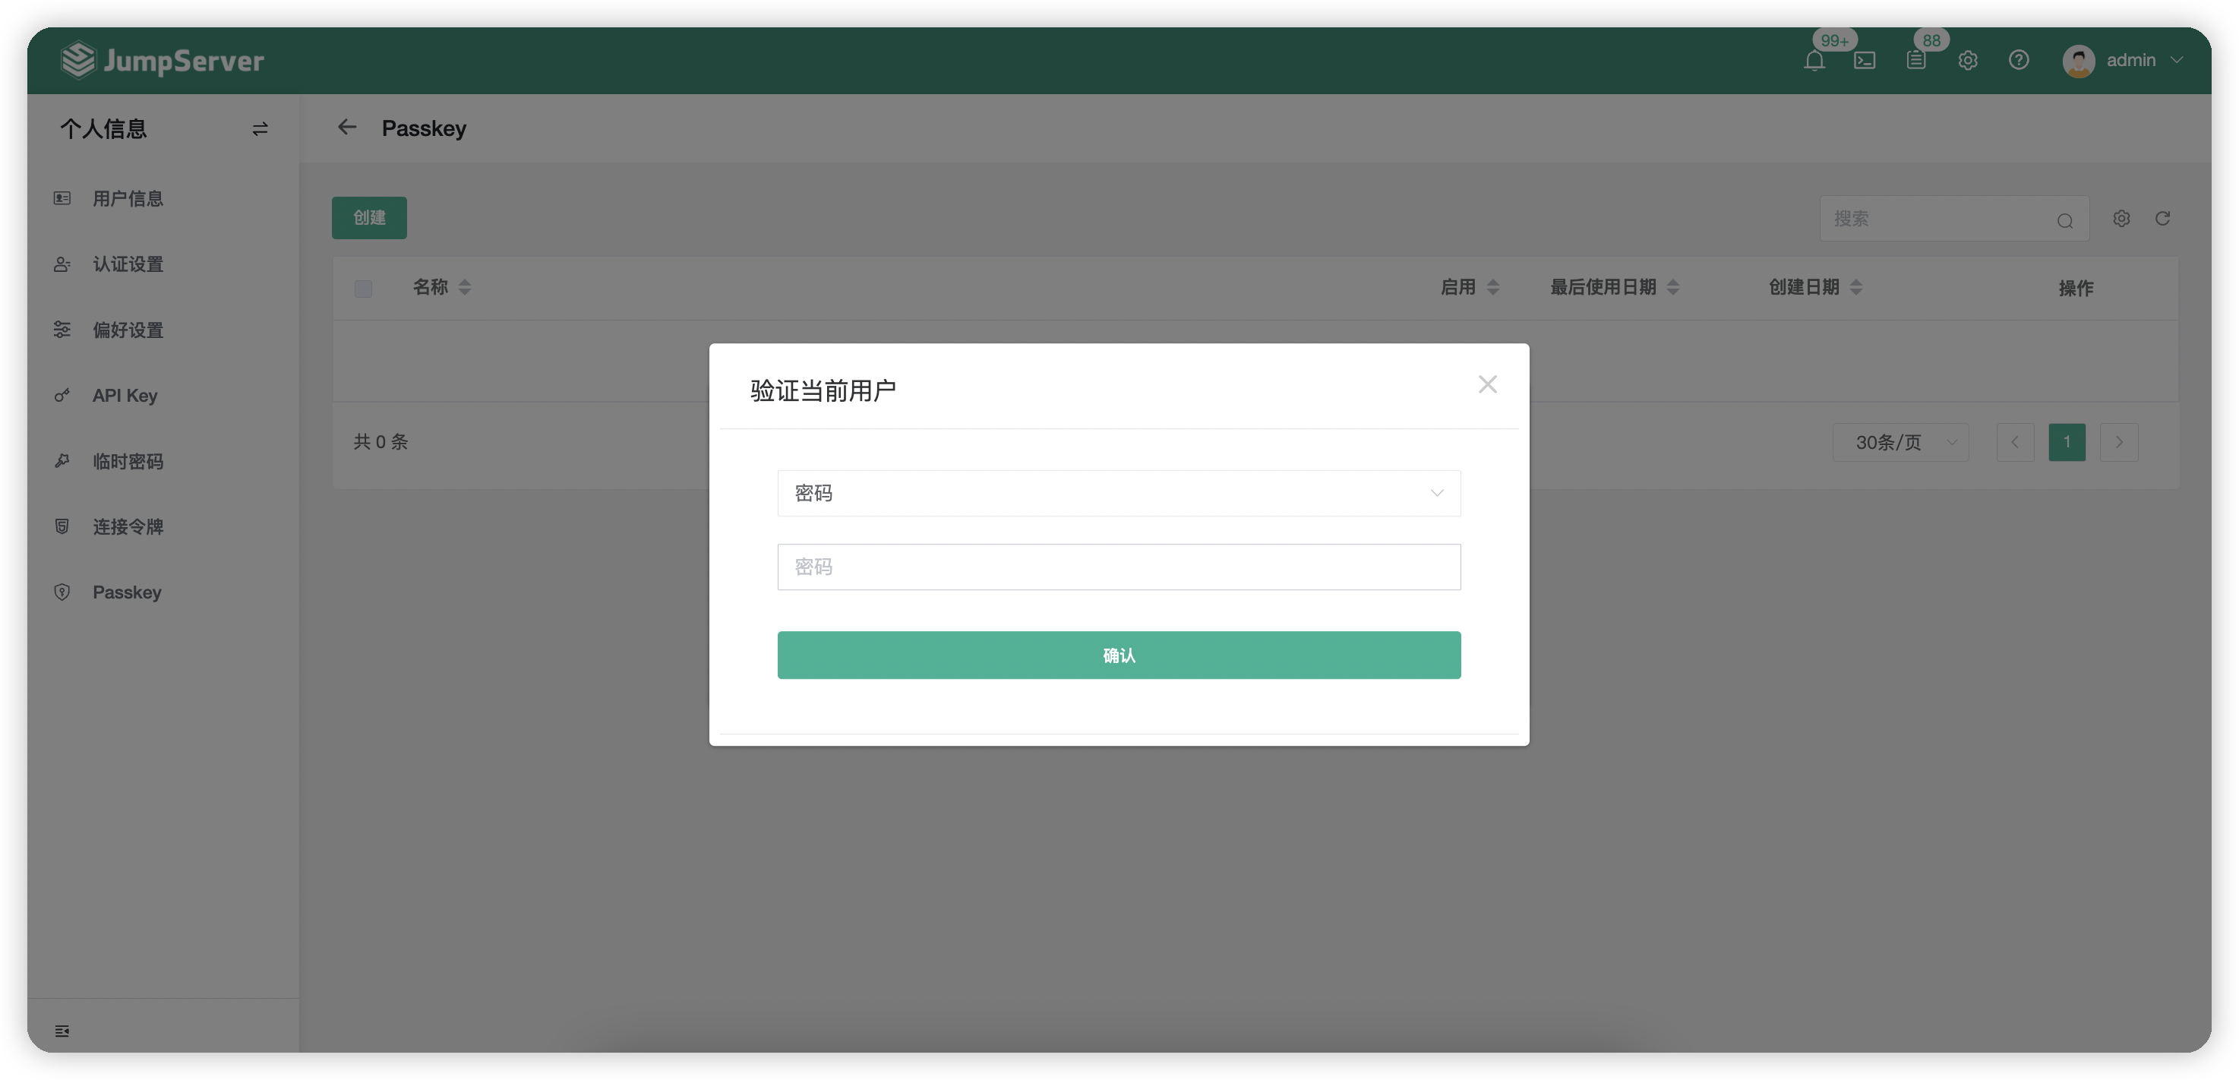Switch view using the swap arrows icon

[260, 129]
